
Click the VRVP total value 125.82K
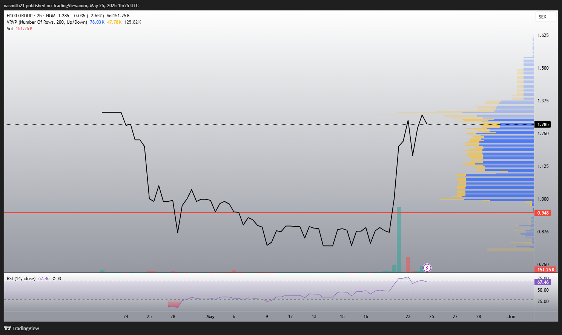133,22
